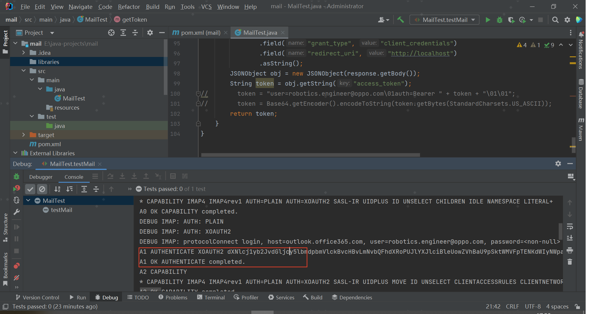Evaluate expression calculator icon
The image size is (589, 314).
(x=173, y=176)
